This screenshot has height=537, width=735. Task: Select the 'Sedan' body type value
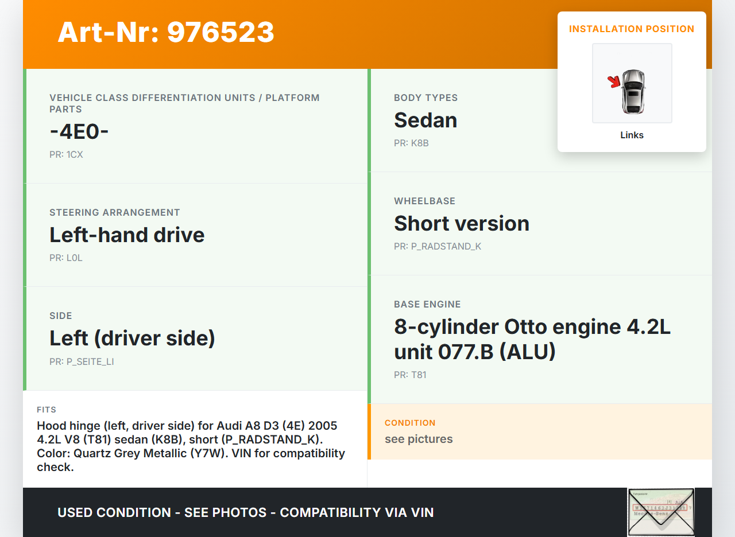[x=425, y=120]
